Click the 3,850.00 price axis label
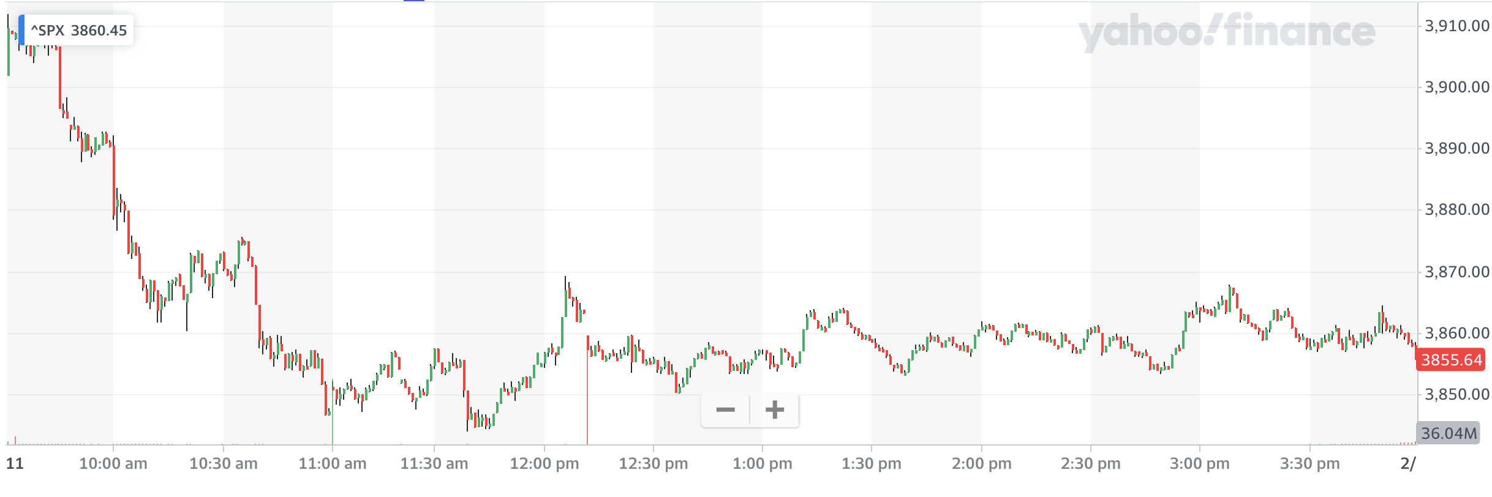This screenshot has height=497, width=1492. pyautogui.click(x=1457, y=394)
